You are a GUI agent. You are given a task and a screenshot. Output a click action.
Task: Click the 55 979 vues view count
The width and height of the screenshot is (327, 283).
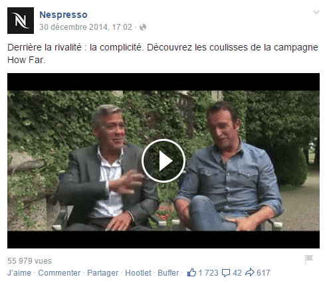coord(29,261)
